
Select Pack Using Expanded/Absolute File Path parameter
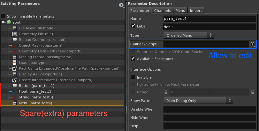click(x=69, y=68)
